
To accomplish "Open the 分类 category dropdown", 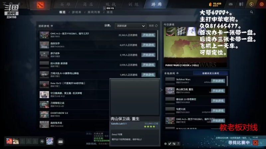I will click(130, 26).
